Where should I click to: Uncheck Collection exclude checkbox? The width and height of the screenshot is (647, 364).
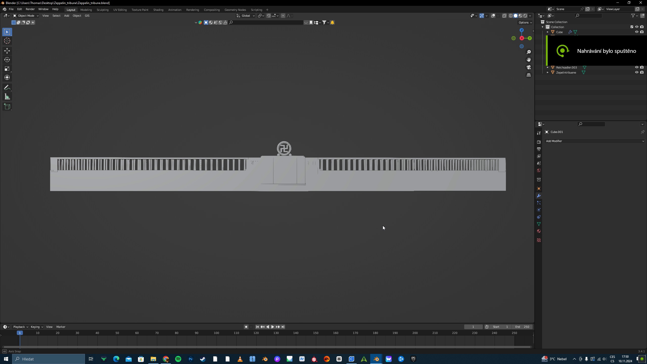(632, 27)
